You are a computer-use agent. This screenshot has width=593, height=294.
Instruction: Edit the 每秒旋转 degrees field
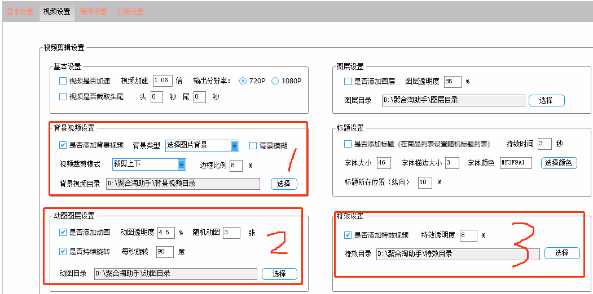[165, 252]
